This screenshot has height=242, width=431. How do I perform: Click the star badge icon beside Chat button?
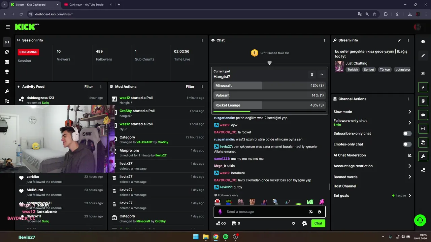click(304, 223)
